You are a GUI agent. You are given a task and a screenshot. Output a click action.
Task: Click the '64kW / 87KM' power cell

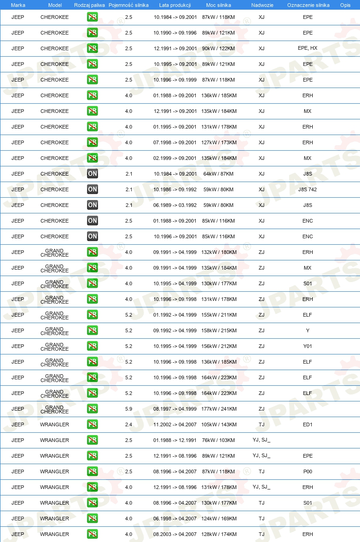(x=219, y=174)
